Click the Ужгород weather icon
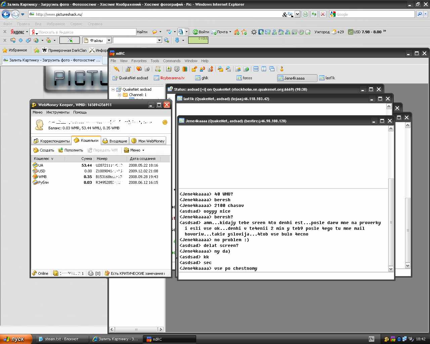The width and height of the screenshot is (430, 344). pos(334,32)
